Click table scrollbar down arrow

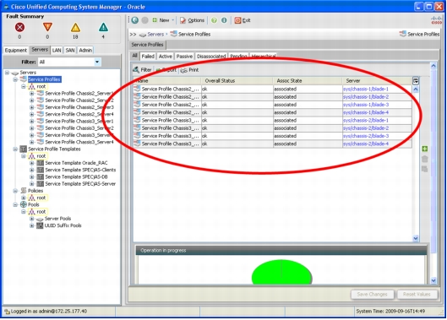(416, 238)
